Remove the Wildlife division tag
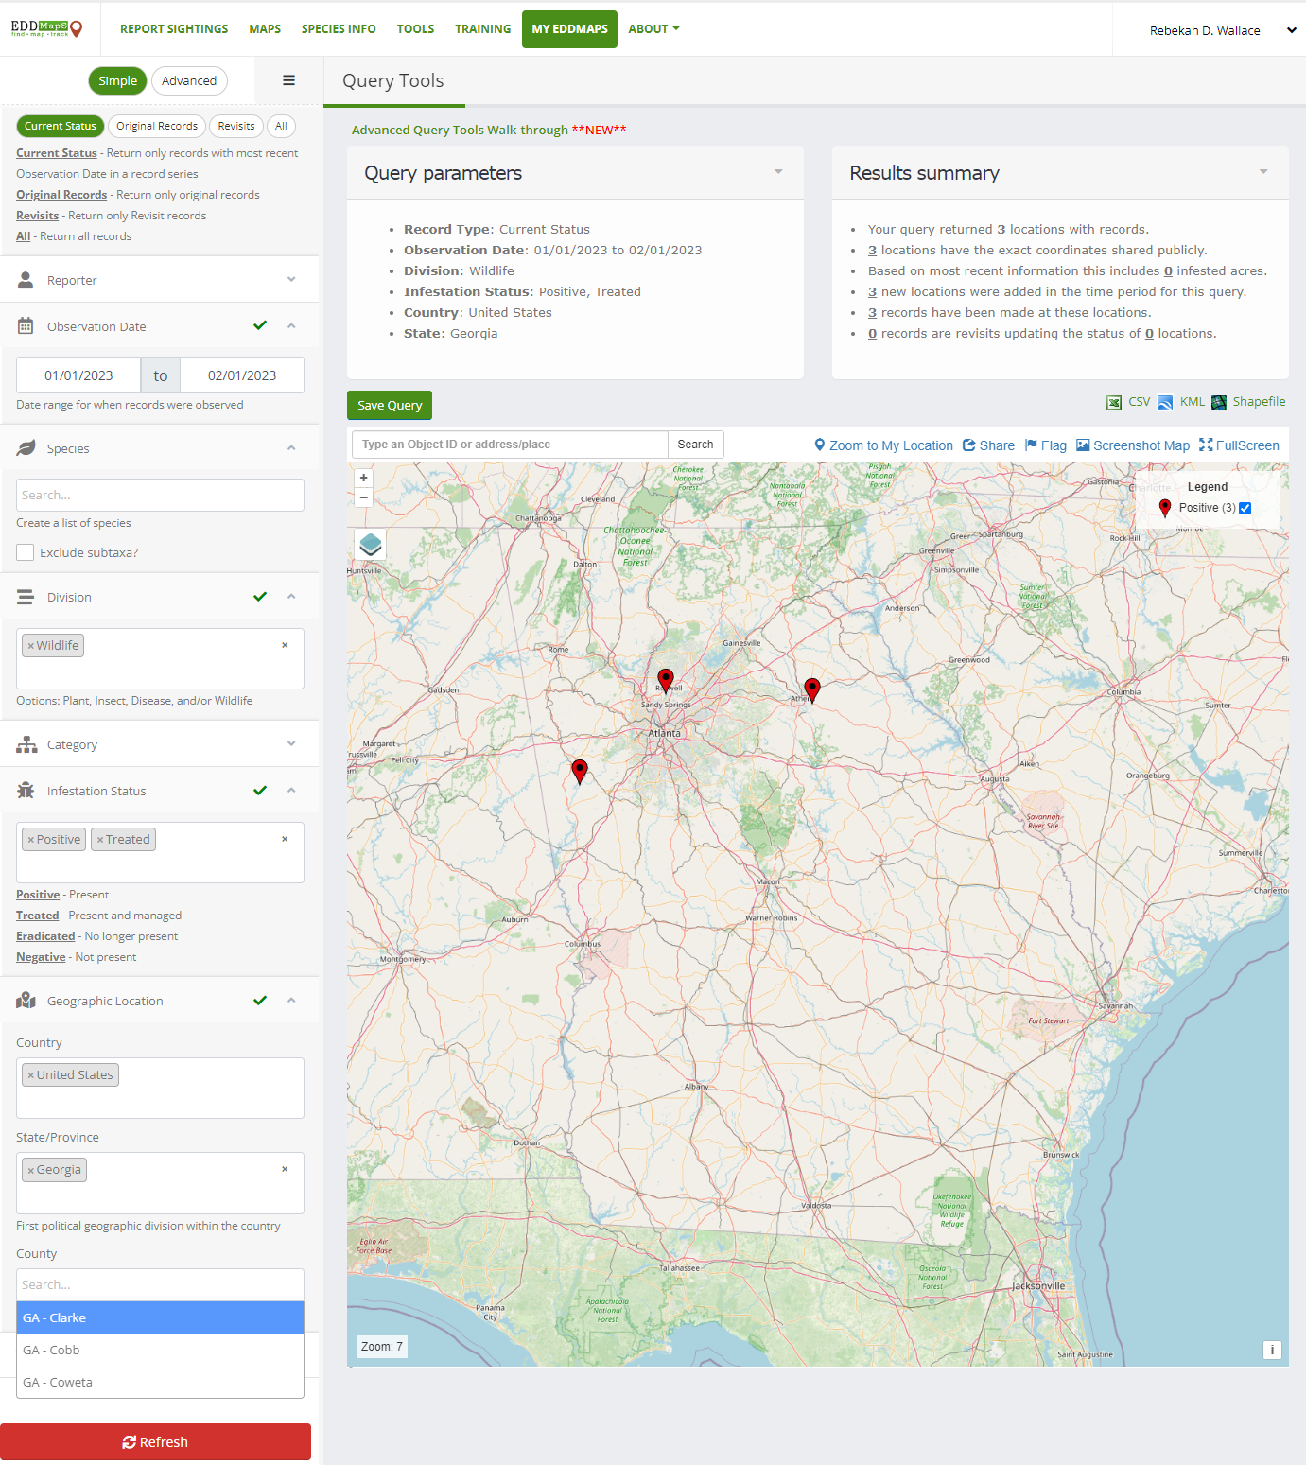The image size is (1306, 1465). coord(31,646)
